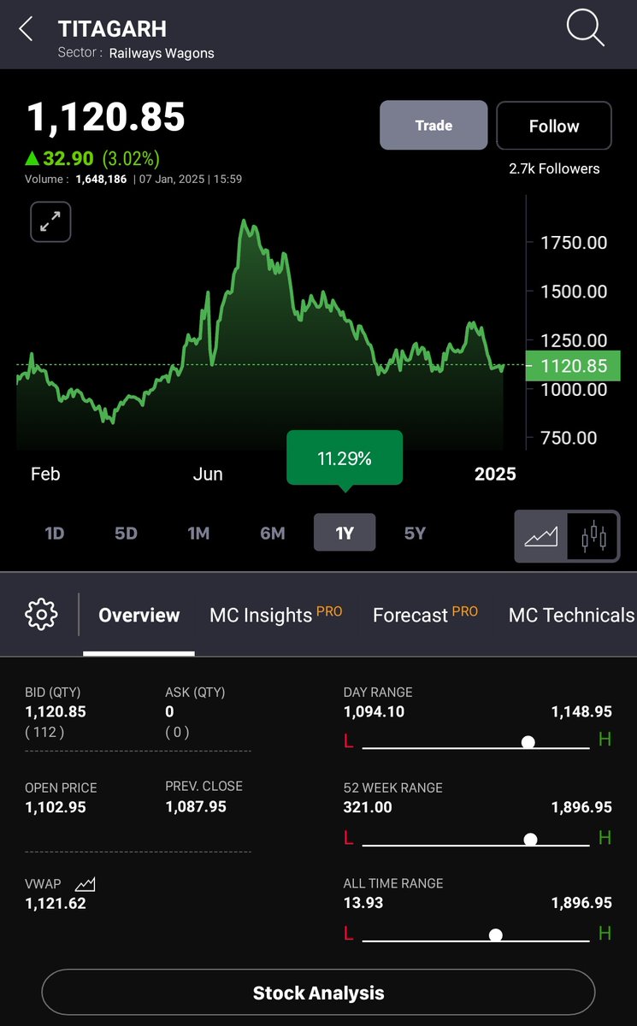Open the Forecast PRO tab

(x=425, y=614)
